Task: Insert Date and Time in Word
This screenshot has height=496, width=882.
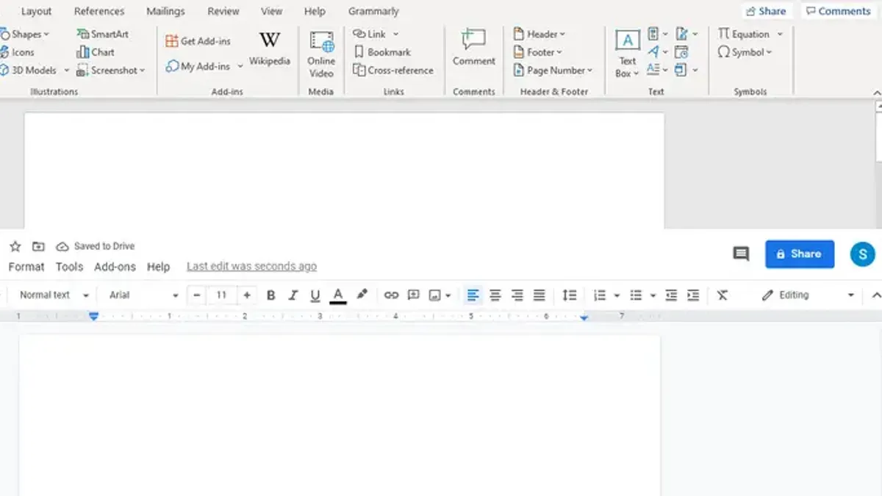Action: (681, 52)
